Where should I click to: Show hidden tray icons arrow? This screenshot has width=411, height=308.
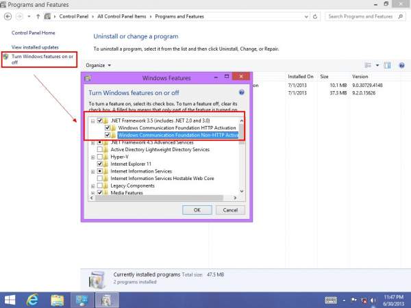344,300
